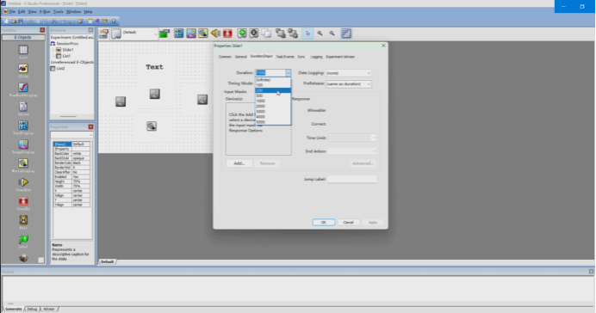Open the Data Logging dropdown

point(348,73)
